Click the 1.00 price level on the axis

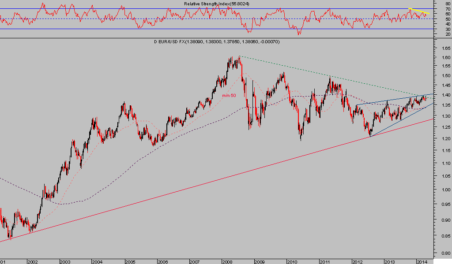[x=445, y=190]
